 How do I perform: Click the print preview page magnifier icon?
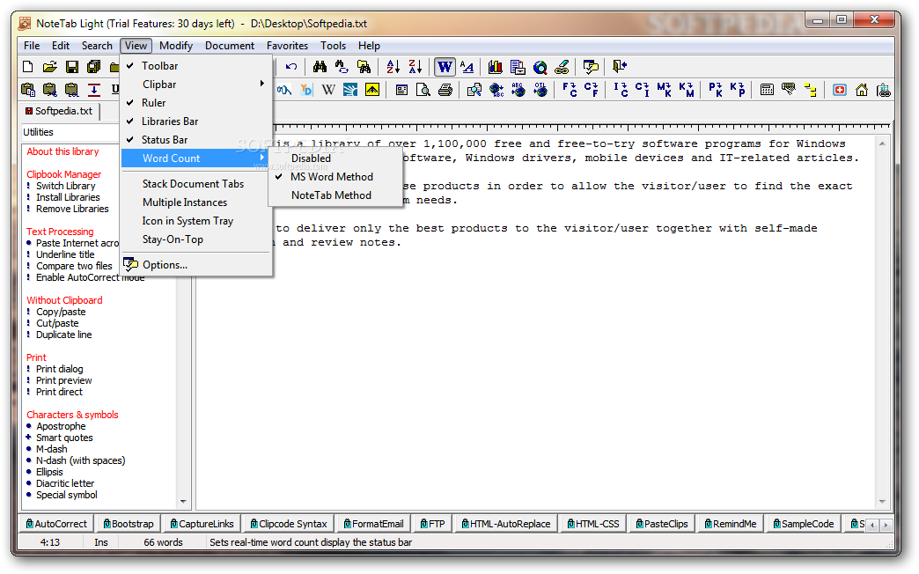(423, 90)
